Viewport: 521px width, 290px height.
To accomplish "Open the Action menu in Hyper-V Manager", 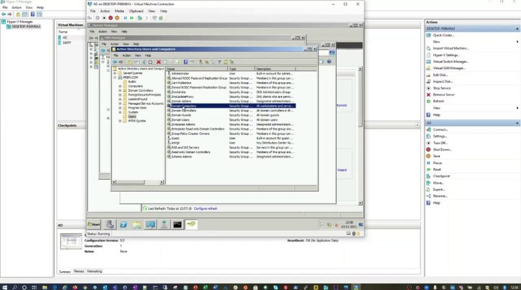I will coord(17,7).
